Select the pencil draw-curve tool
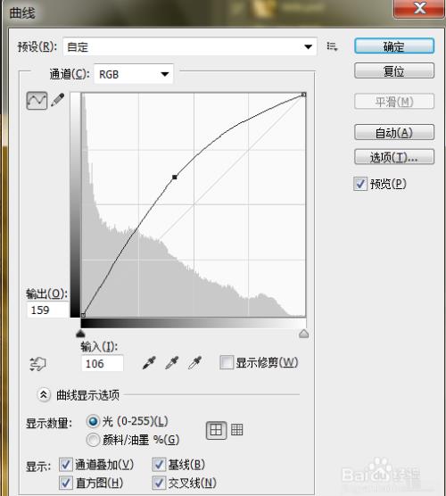 tap(58, 100)
